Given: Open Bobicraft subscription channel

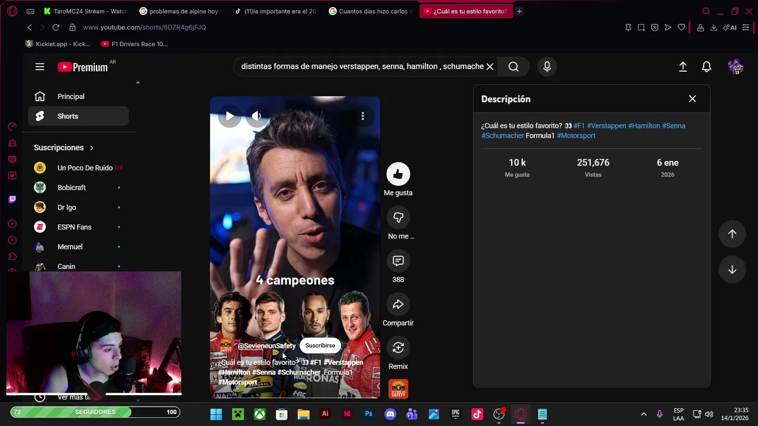Looking at the screenshot, I should 78,188.
